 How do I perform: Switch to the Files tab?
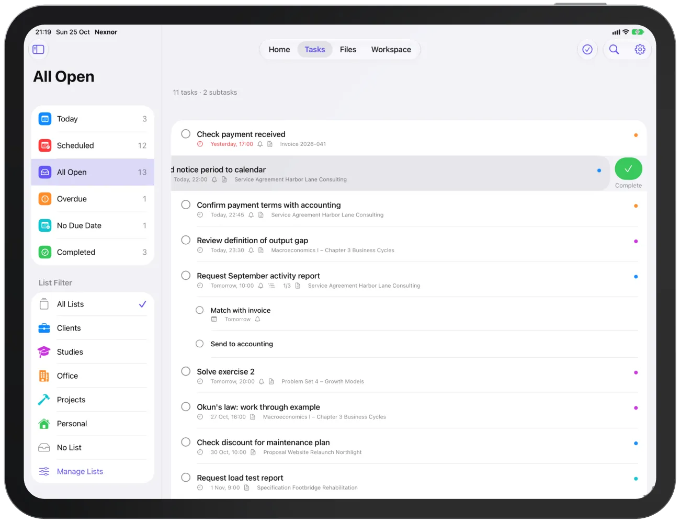click(x=348, y=50)
